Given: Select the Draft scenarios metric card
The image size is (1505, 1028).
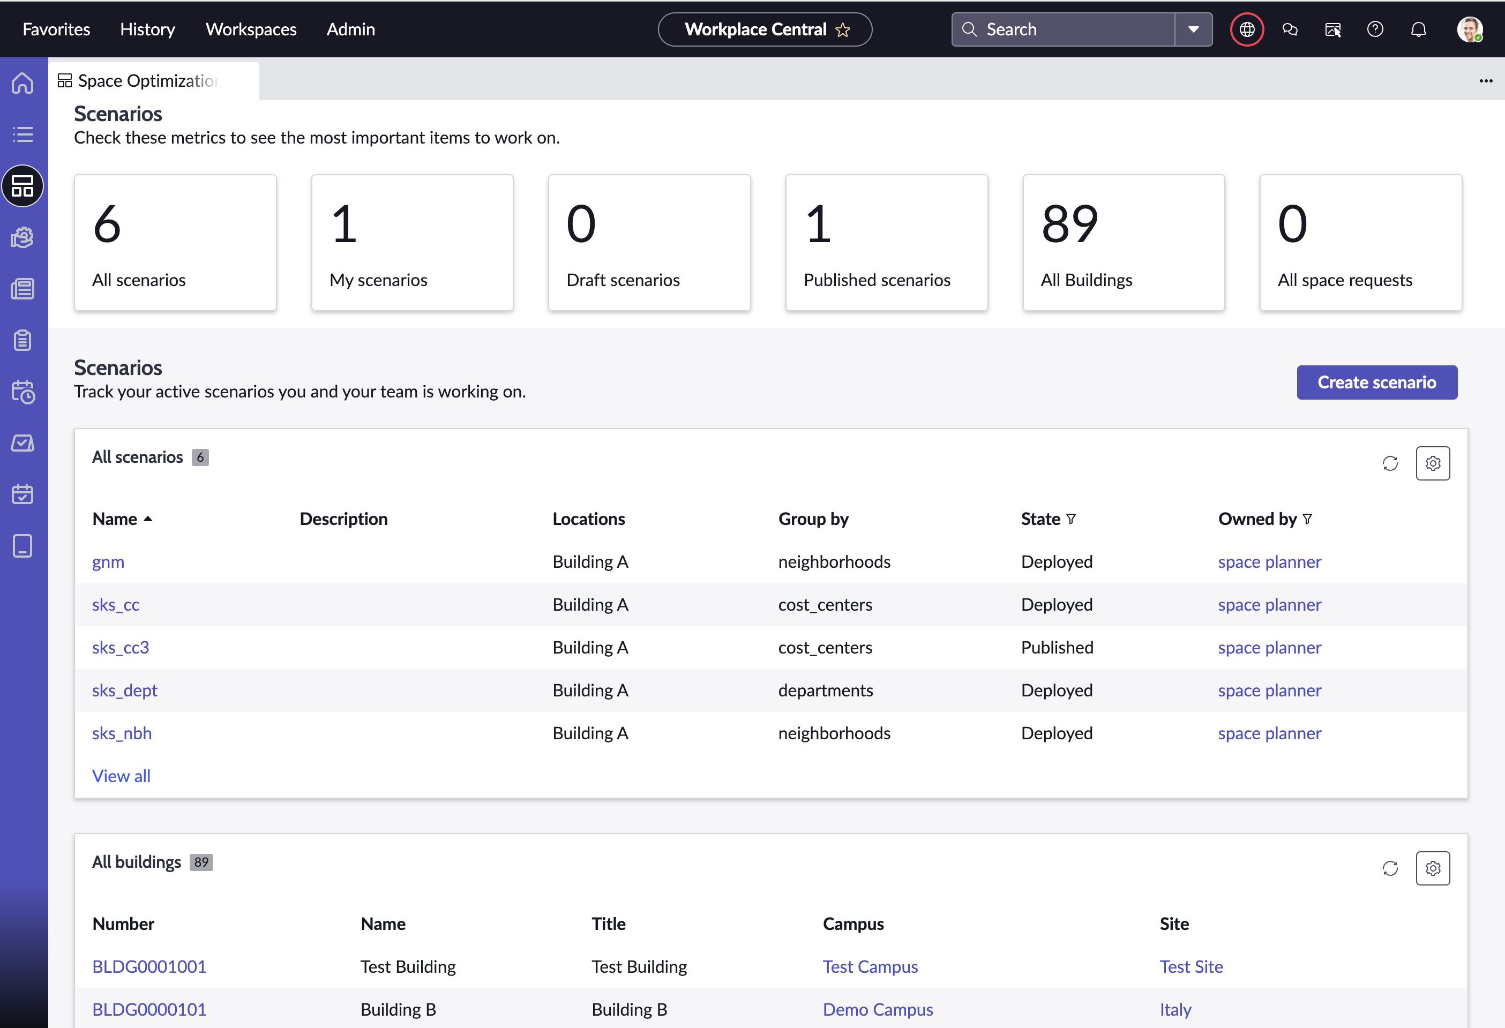Looking at the screenshot, I should 649,242.
